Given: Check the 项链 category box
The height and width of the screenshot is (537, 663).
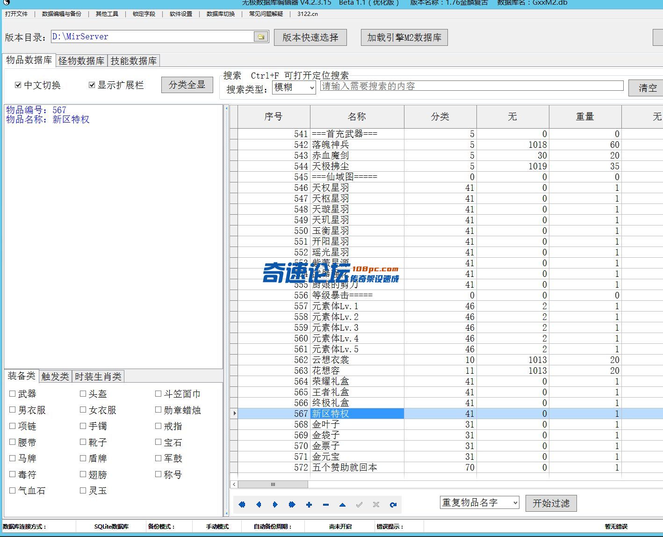Looking at the screenshot, I should (13, 426).
